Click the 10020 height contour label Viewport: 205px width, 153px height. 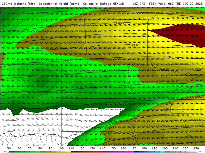click(x=120, y=23)
